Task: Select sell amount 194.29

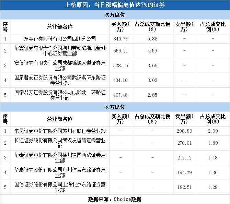Action: click(185, 172)
